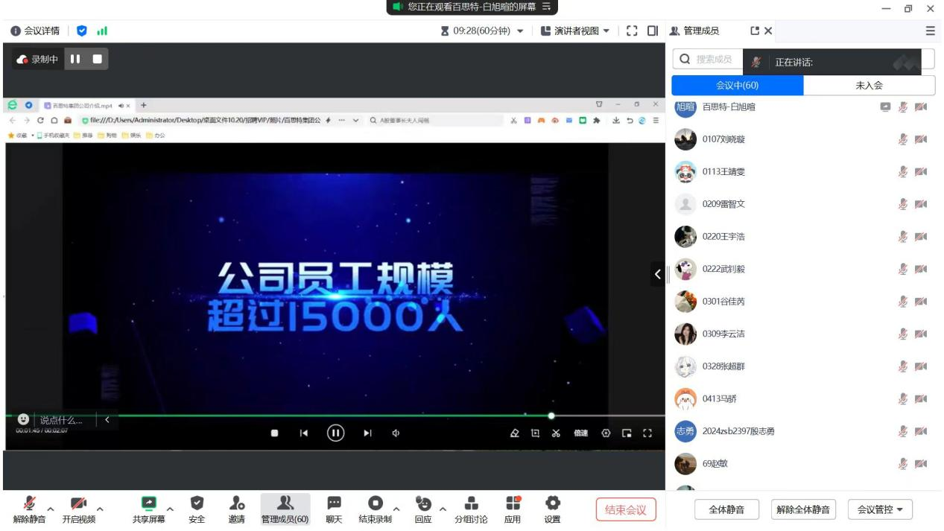Enter full screen via the top bar icon
This screenshot has width=944, height=531.
pos(632,31)
